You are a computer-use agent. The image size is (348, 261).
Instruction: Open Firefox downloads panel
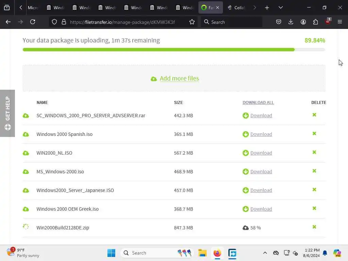[291, 22]
